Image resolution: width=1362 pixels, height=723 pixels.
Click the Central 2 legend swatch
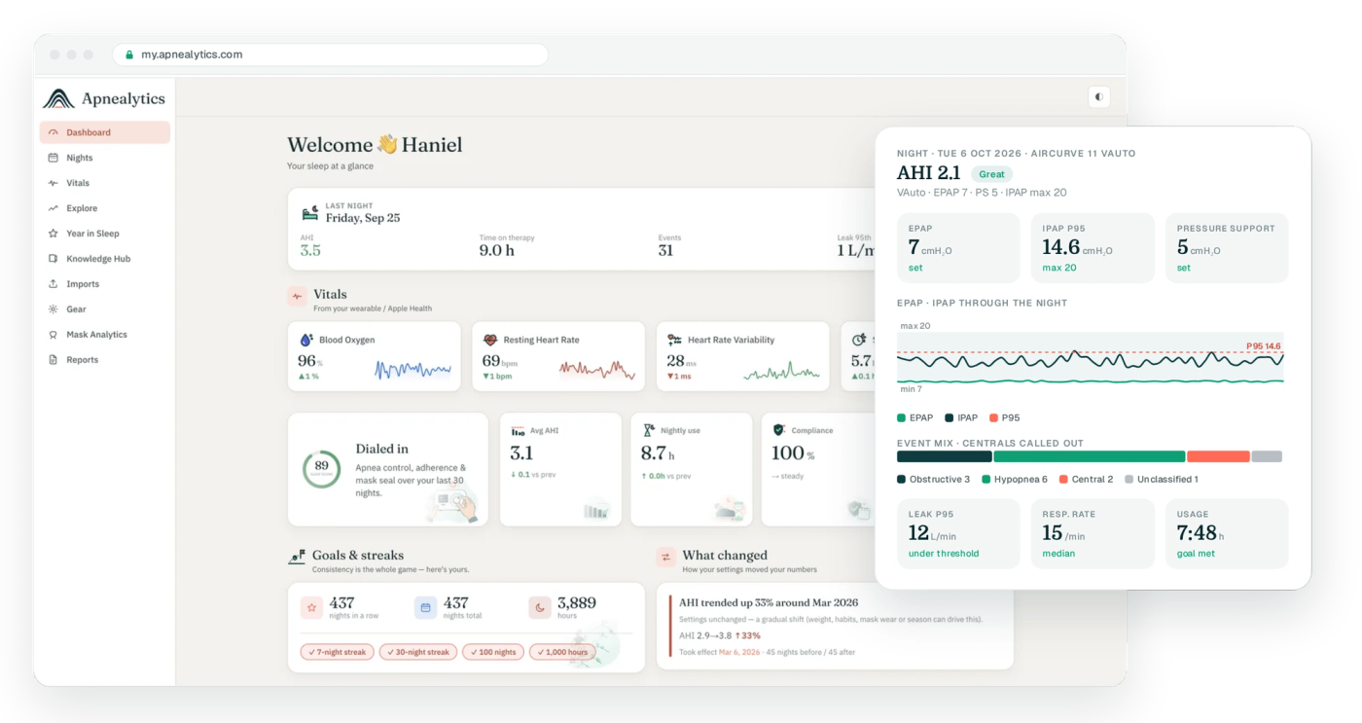pos(1063,479)
